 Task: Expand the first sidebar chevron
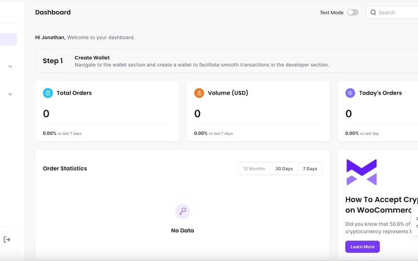(10, 67)
